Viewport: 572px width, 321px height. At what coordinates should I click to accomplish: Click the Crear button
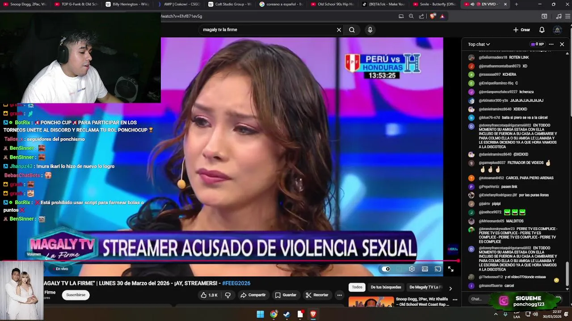coord(522,30)
